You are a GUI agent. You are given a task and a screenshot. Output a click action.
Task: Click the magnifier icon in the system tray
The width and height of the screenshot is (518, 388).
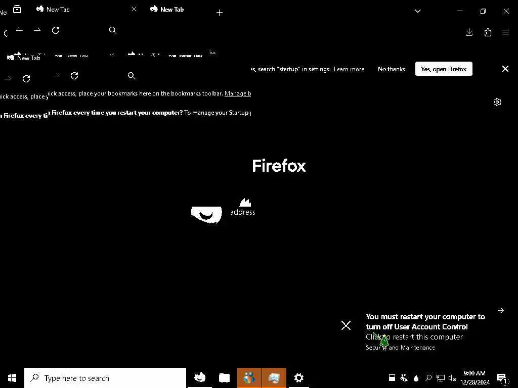click(x=428, y=378)
